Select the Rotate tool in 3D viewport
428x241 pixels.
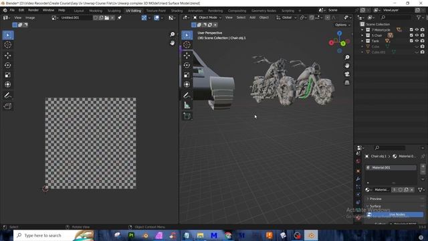coord(187,66)
